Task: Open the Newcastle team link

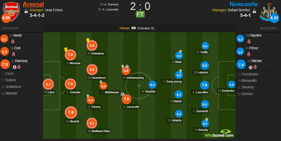Action: click(244, 4)
